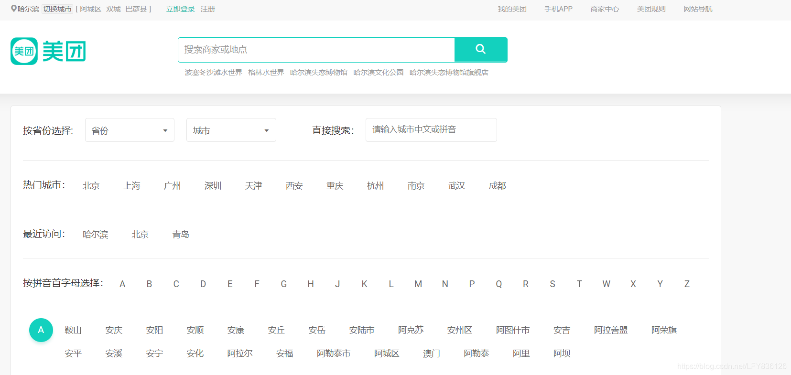Select city 阿勒泰市
This screenshot has width=791, height=375.
[334, 353]
